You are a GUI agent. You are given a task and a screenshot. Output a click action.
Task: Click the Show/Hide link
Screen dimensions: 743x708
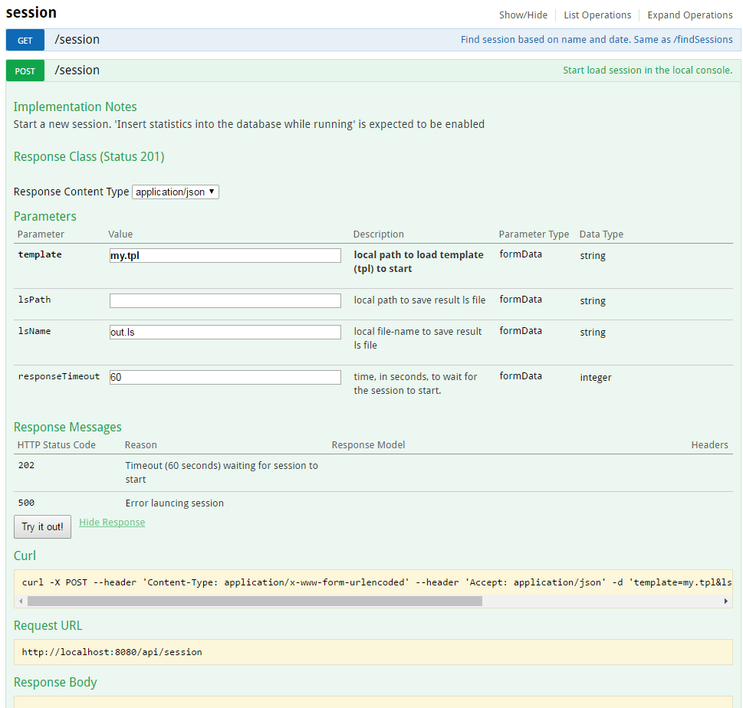click(523, 15)
